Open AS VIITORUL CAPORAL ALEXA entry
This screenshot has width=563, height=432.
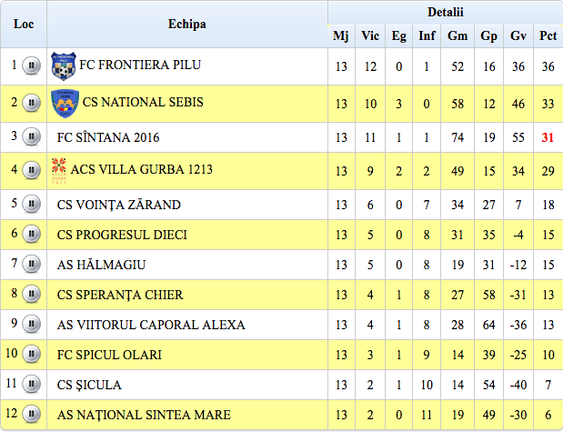[x=151, y=325]
